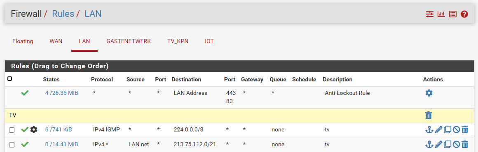Check the IPv4 IGMP rule checkbox
This screenshot has width=478, height=152.
pos(12,130)
